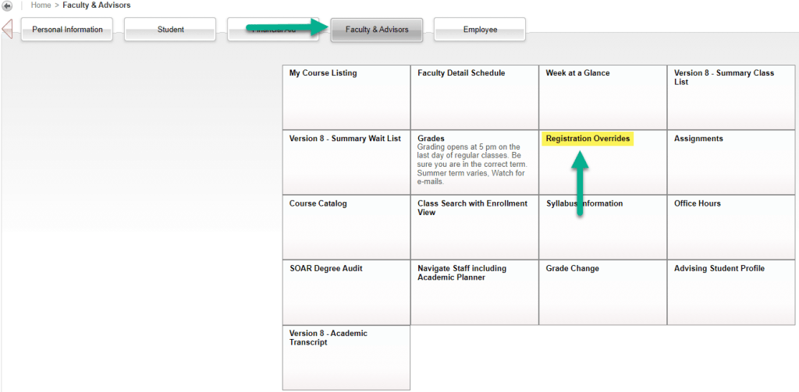Open the Personal Information tab

coord(67,30)
